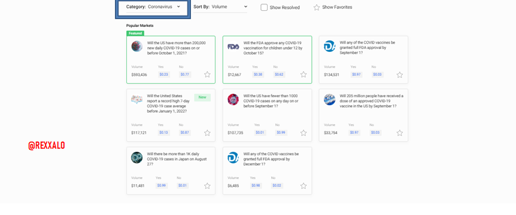Click the $12,667 volume value
The height and width of the screenshot is (215, 516).
tap(234, 75)
